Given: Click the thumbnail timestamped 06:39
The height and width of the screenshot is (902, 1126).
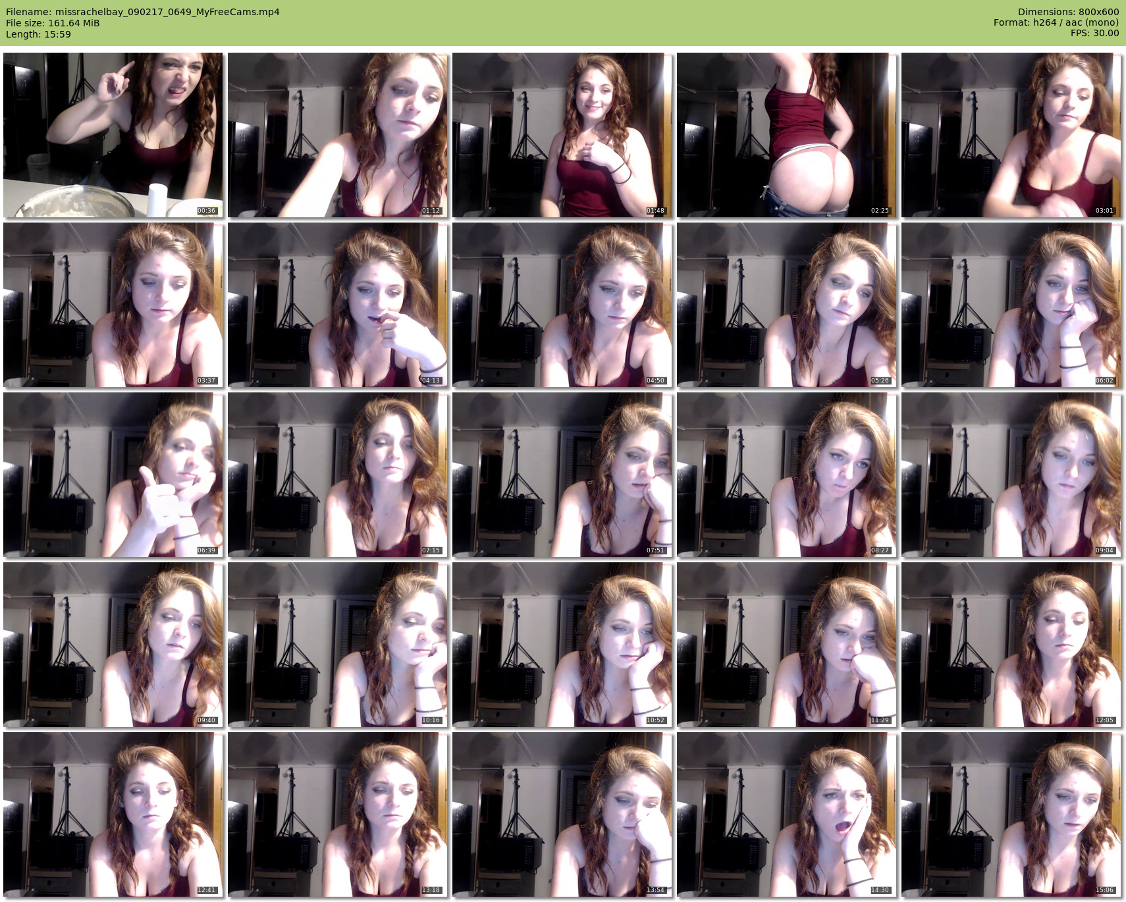Looking at the screenshot, I should pyautogui.click(x=113, y=475).
